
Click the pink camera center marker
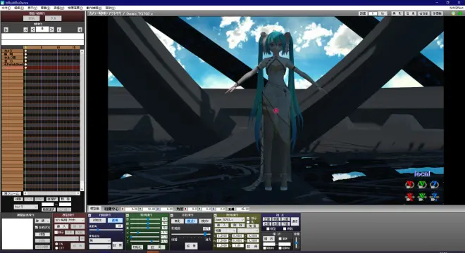(275, 110)
